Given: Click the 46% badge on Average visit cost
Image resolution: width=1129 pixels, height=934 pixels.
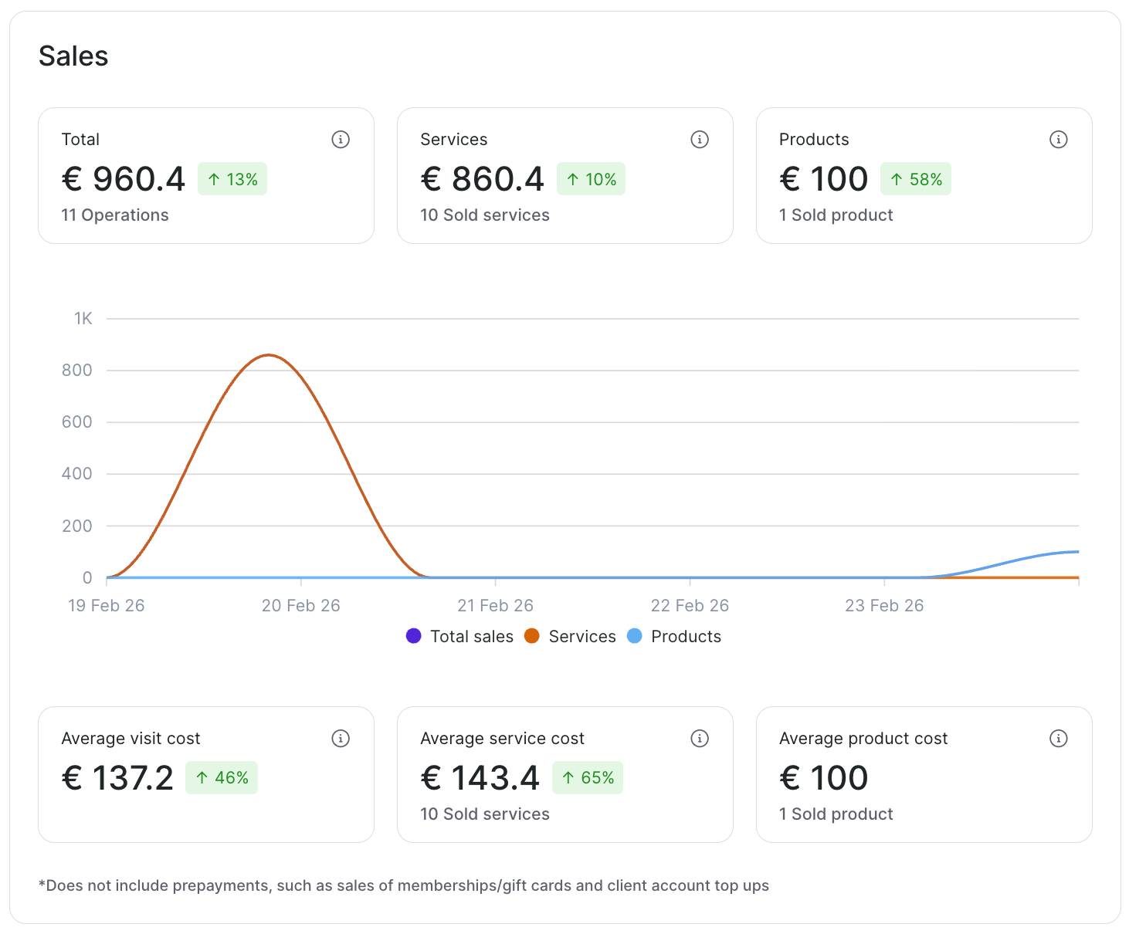Looking at the screenshot, I should (x=222, y=778).
